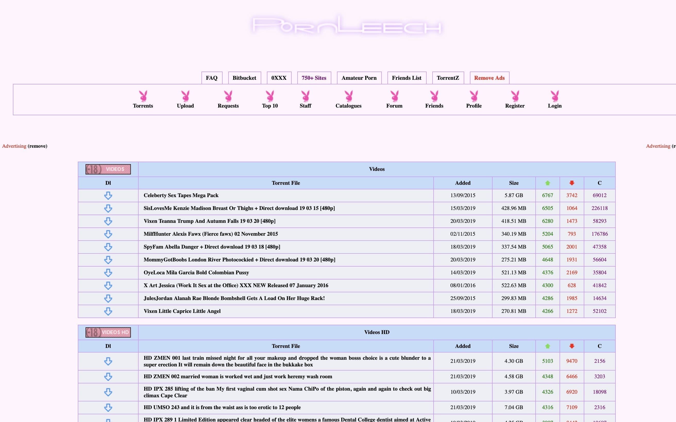Click green seeders arrow in Videos HD header
Screen dimensions: 676x422
[547, 346]
